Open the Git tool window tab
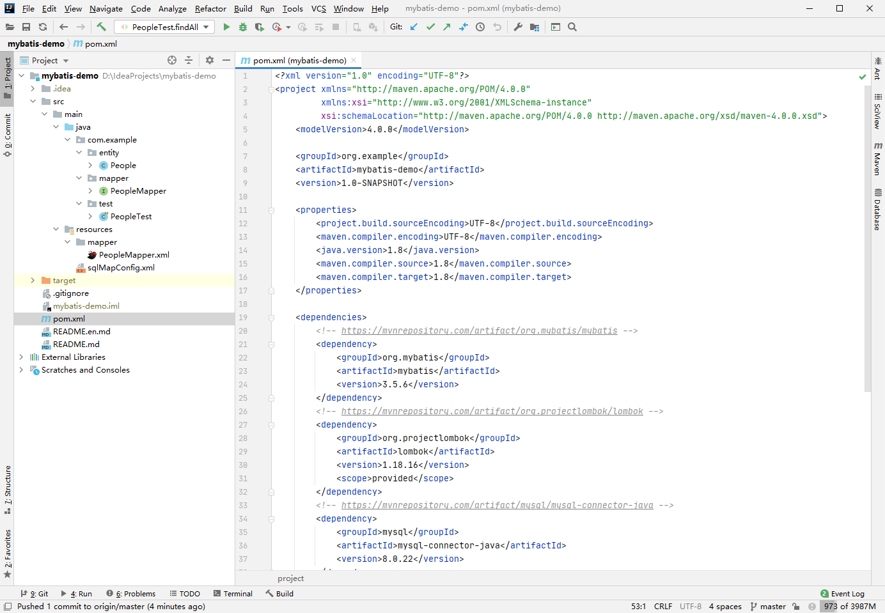The width and height of the screenshot is (885, 613). tap(35, 594)
